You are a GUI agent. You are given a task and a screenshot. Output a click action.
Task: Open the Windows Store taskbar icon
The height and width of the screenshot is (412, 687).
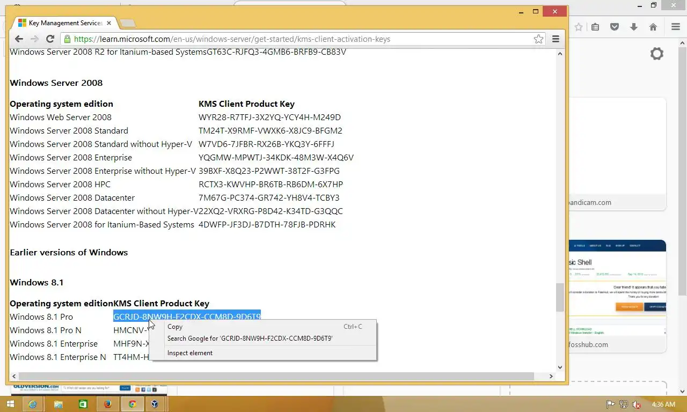click(83, 404)
